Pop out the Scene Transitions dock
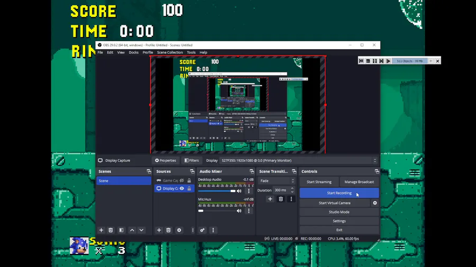 tap(294, 171)
